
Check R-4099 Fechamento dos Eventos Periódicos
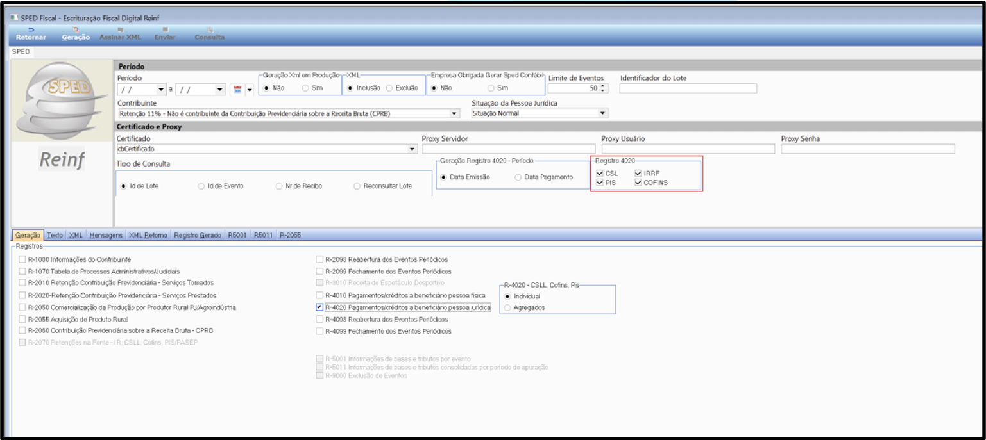pyautogui.click(x=319, y=331)
